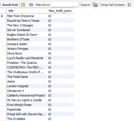Sort by Max_tmdb_score column header
The height and width of the screenshot is (121, 134).
61,11
